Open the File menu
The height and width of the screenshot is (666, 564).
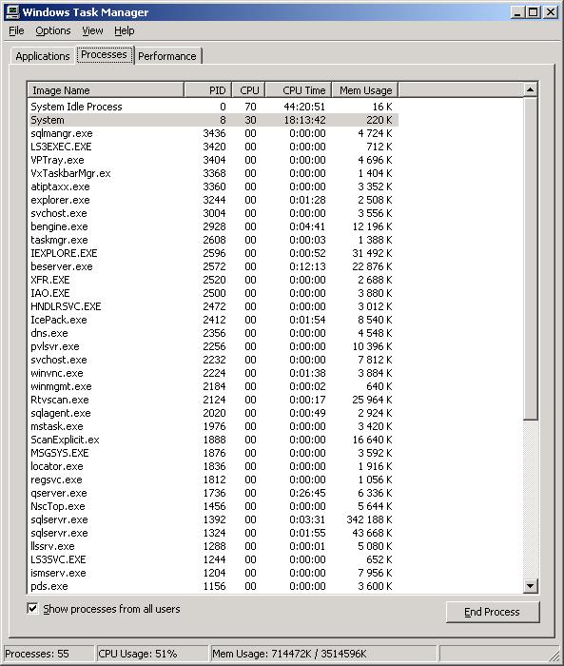click(x=16, y=30)
